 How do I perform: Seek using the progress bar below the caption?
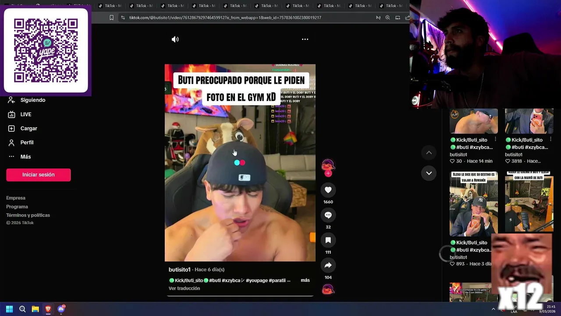[x=240, y=296]
